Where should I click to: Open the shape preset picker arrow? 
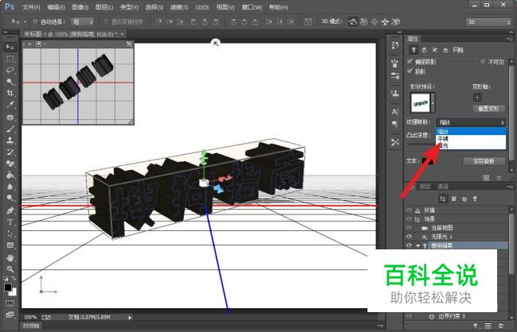coord(433,102)
